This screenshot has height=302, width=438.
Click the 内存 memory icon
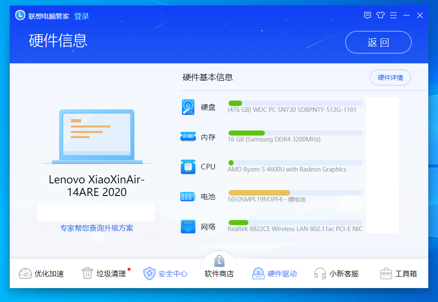188,137
